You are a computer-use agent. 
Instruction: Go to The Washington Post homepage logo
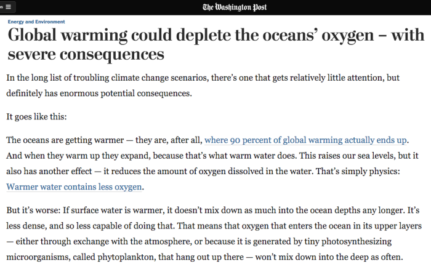point(235,7)
